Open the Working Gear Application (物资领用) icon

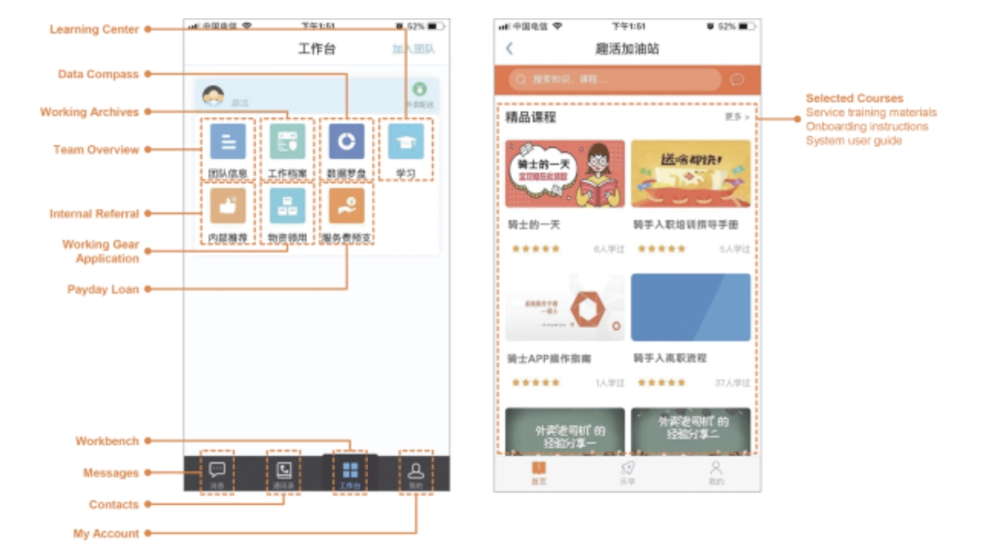click(x=287, y=206)
